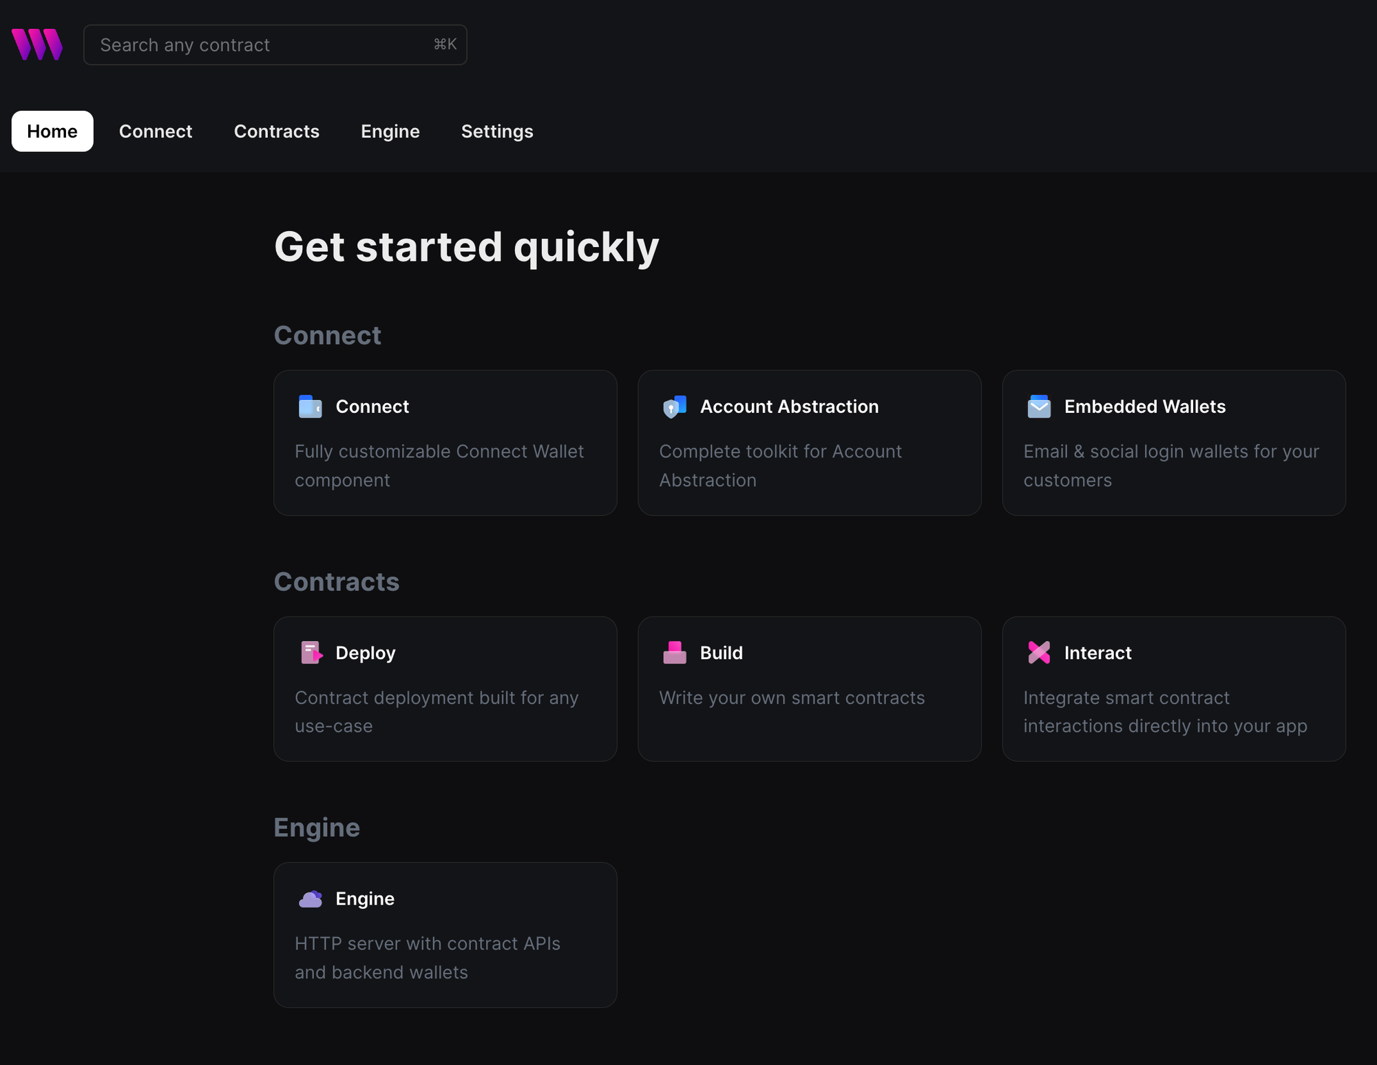1377x1065 pixels.
Task: Click the Interact puzzle icon
Action: point(1038,652)
